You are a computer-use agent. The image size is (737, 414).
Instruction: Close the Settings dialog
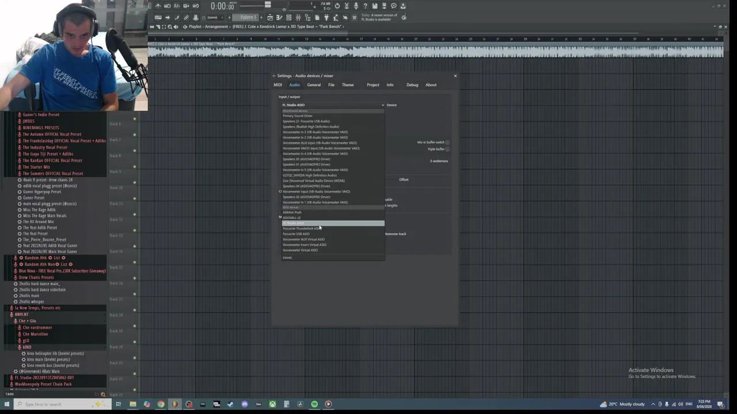pos(455,75)
